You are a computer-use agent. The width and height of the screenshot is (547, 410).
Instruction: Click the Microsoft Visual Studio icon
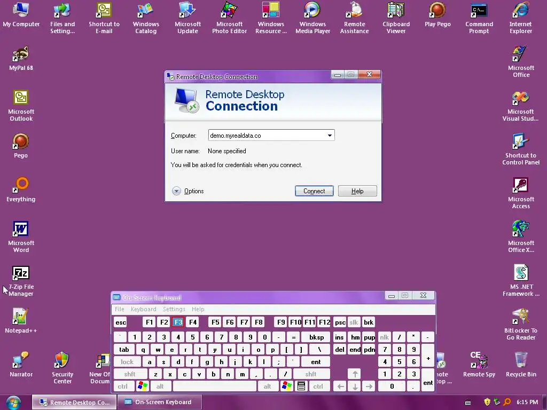520,105
